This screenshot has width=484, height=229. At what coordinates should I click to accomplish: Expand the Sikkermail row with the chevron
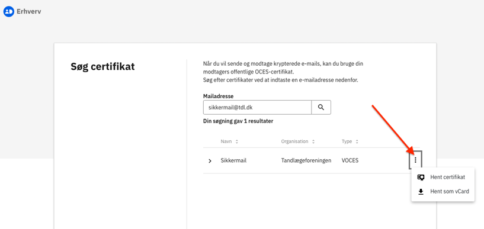click(x=210, y=161)
